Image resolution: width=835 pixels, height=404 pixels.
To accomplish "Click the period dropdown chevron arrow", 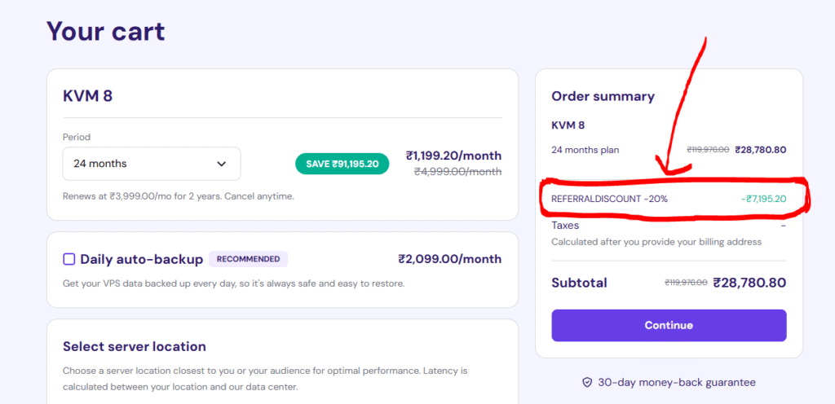I will coord(222,164).
